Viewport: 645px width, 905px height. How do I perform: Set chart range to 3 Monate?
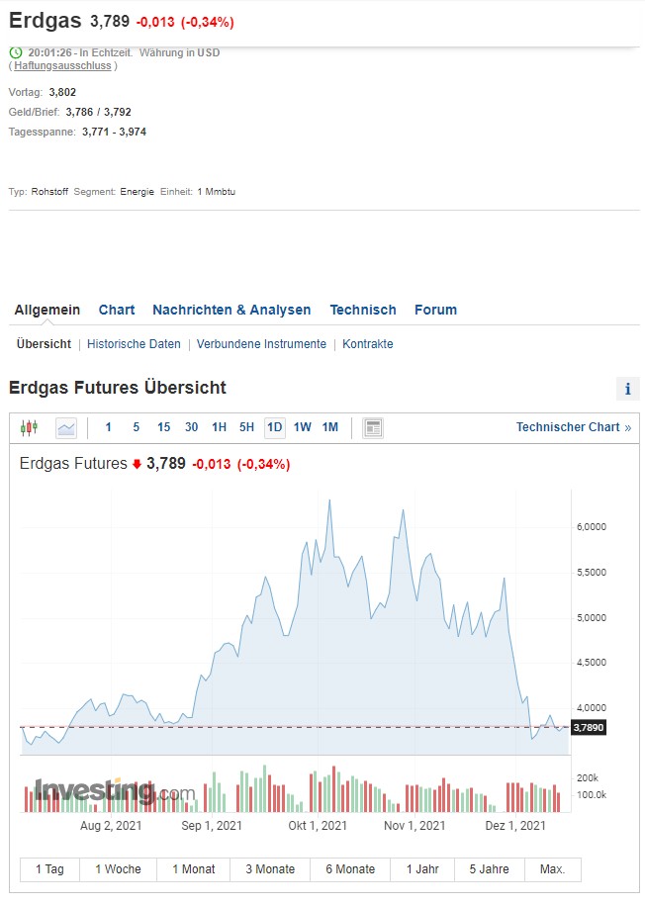(x=270, y=869)
